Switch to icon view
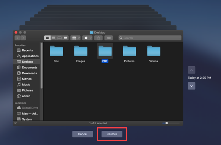The height and width of the screenshot is (145, 221). coord(47,38)
